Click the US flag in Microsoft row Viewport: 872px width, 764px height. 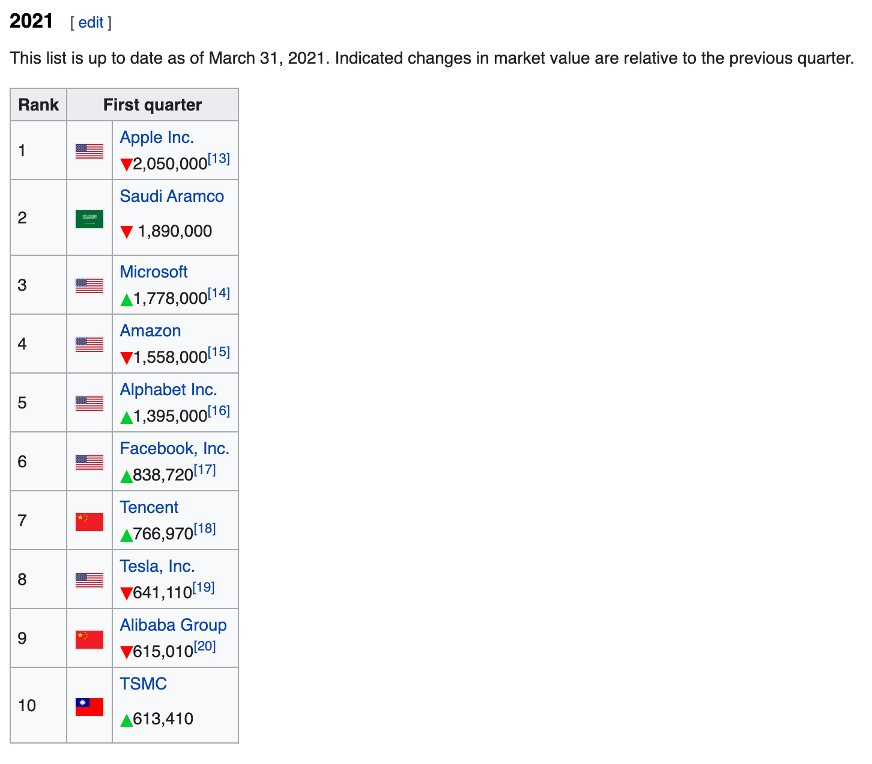coord(89,285)
